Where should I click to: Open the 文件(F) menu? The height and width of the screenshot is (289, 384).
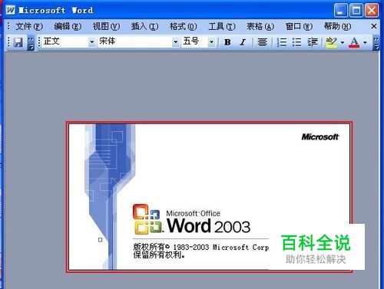[x=29, y=26]
